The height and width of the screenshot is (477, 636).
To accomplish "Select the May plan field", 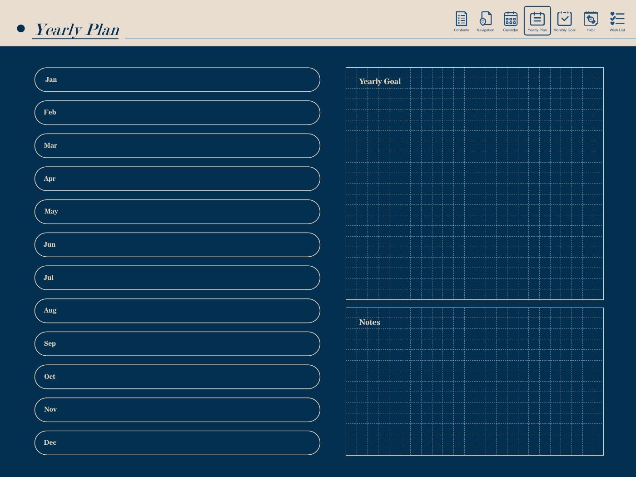I will coord(177,212).
